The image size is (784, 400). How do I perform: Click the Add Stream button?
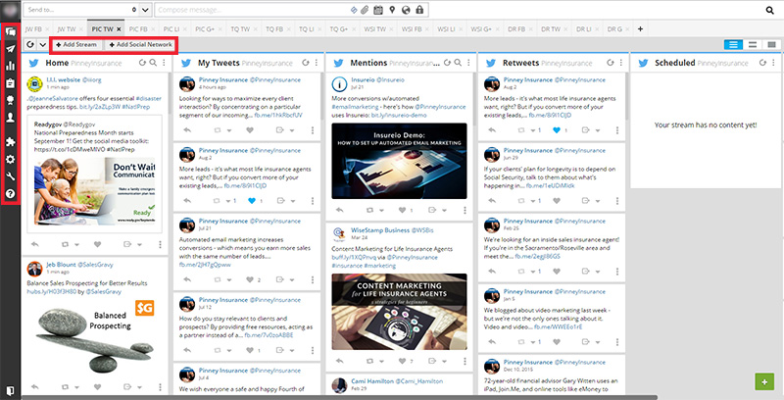click(x=76, y=44)
